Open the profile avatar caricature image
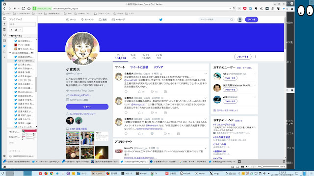314x176 pixels. [x=82, y=49]
